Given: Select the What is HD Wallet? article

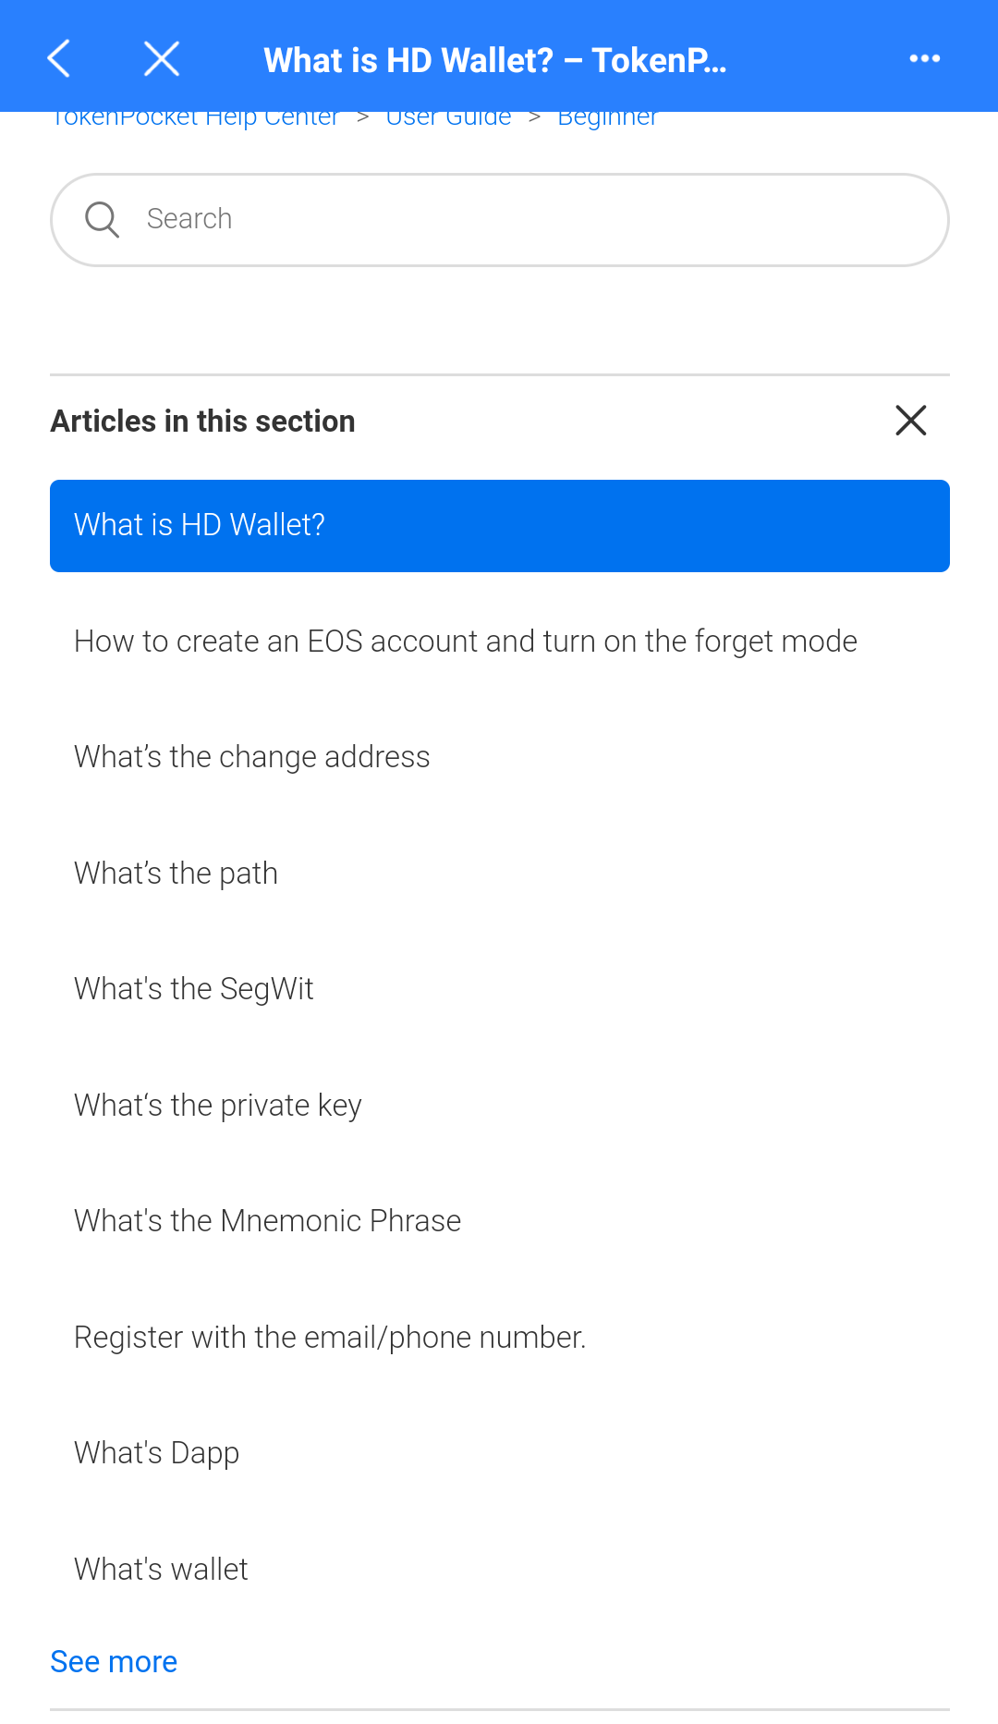Looking at the screenshot, I should (499, 526).
